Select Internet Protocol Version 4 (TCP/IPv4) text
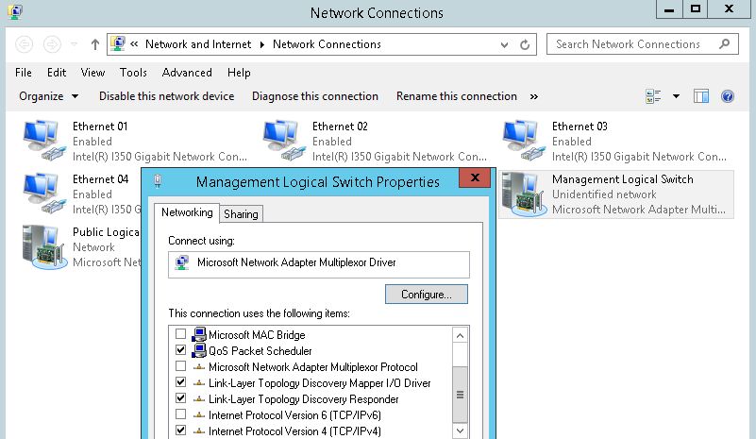The width and height of the screenshot is (756, 439). coord(294,431)
